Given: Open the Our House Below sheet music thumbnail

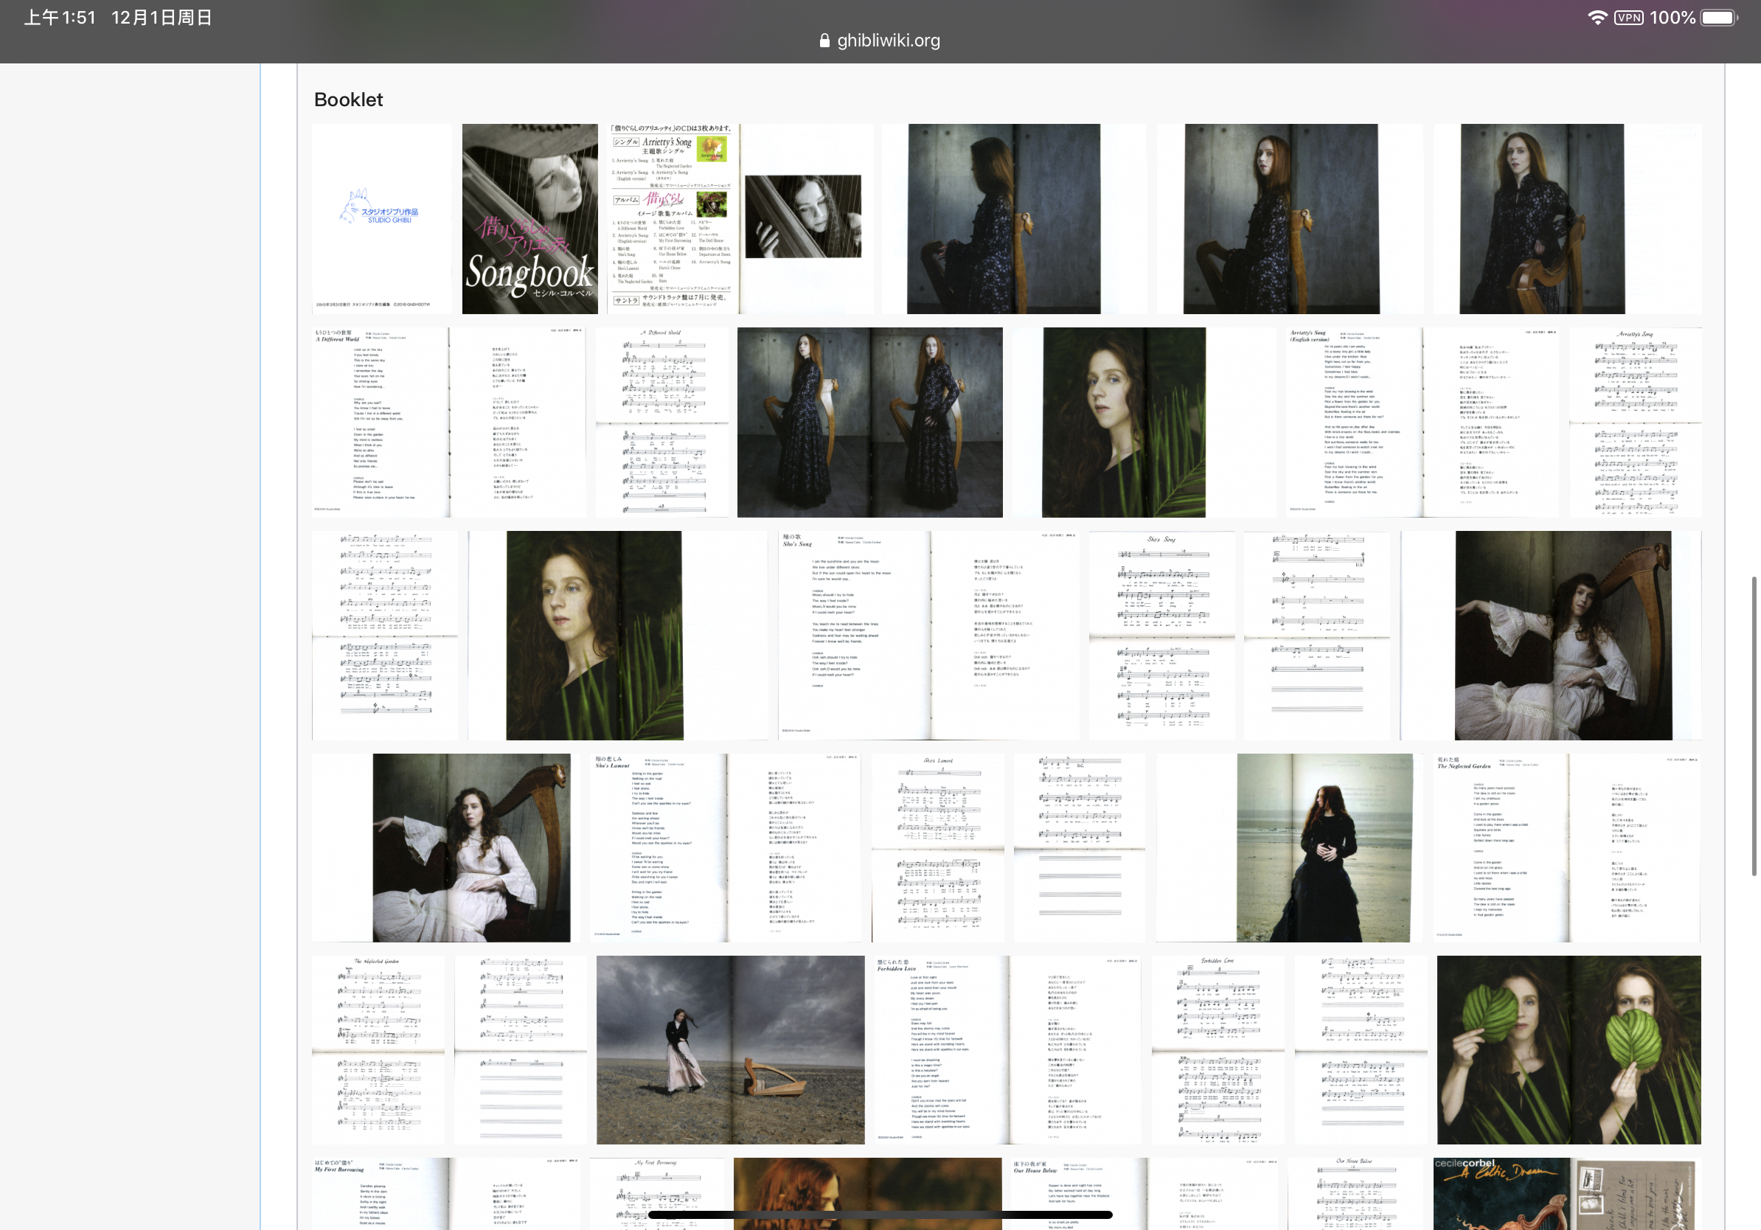Looking at the screenshot, I should 1354,1194.
